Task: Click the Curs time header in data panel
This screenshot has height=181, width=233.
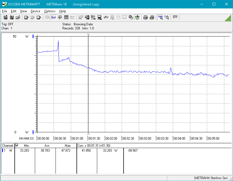Action: pos(94,146)
